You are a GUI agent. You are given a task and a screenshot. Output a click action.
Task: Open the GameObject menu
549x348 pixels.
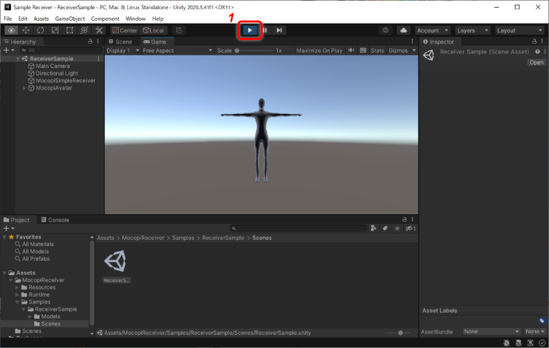[x=69, y=19]
